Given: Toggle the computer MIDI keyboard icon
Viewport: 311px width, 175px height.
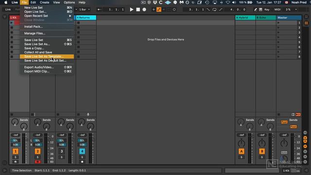Looking at the screenshot, I should [260, 10].
